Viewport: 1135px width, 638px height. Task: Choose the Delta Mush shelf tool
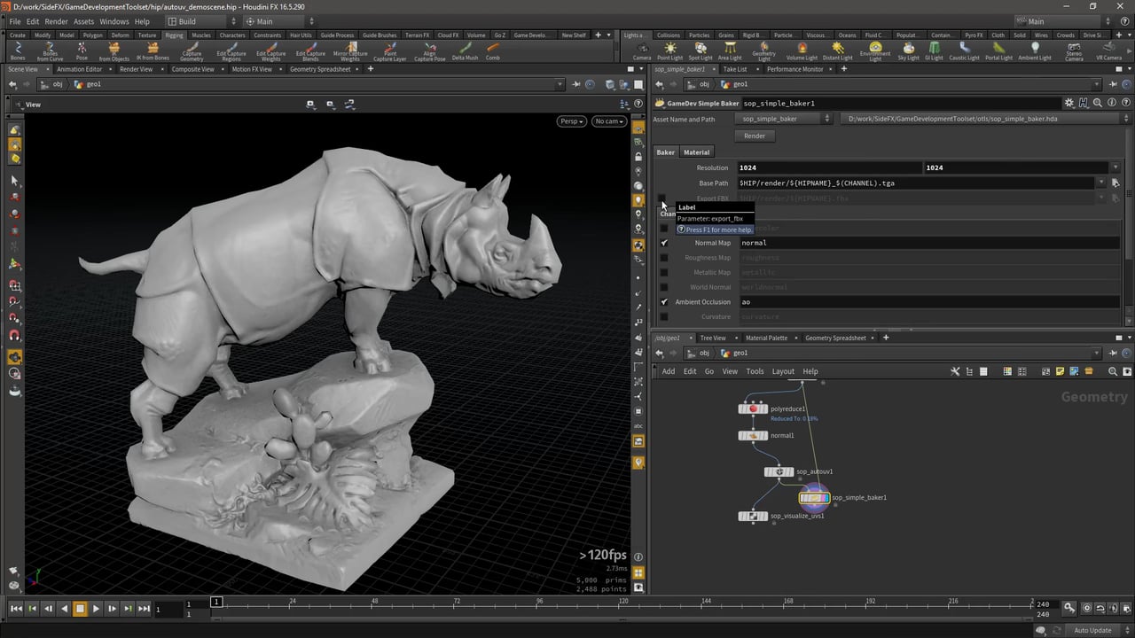[x=465, y=51]
